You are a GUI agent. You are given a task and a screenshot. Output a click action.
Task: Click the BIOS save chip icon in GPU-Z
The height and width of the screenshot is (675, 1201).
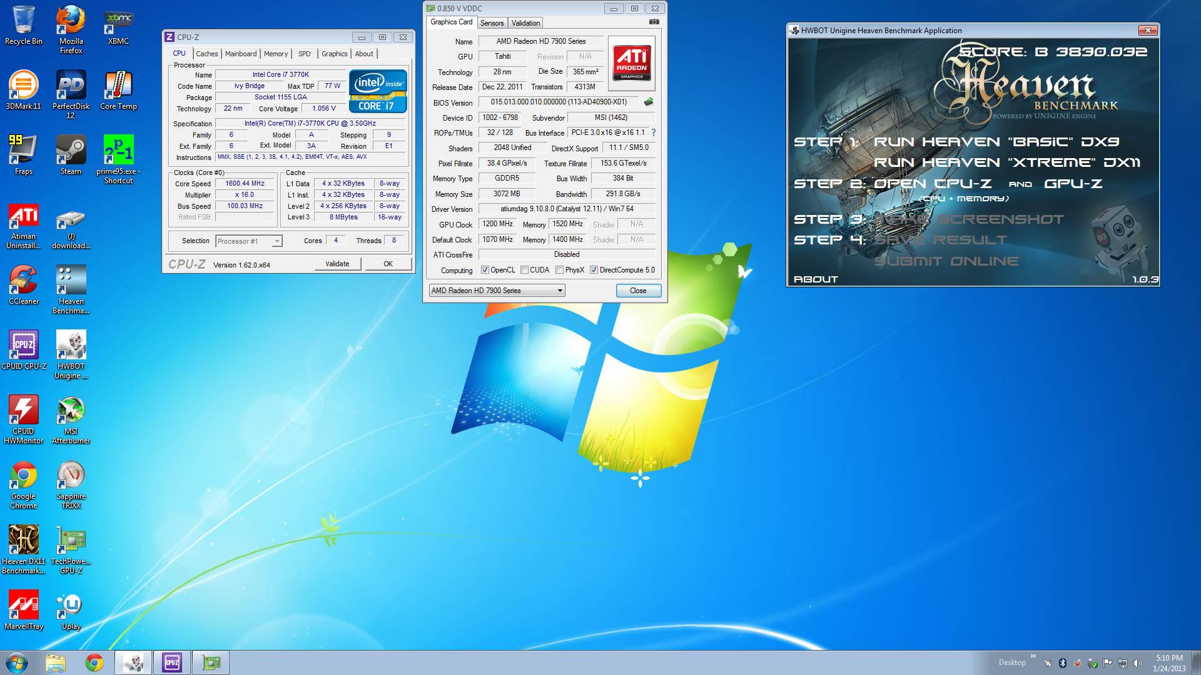tap(649, 102)
